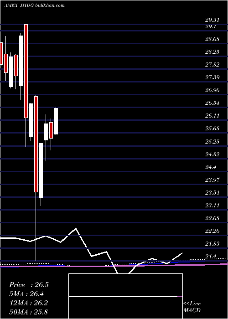Click the 27.82 price axis label
Image resolution: width=228 pixels, height=319 pixels.
click(212, 65)
